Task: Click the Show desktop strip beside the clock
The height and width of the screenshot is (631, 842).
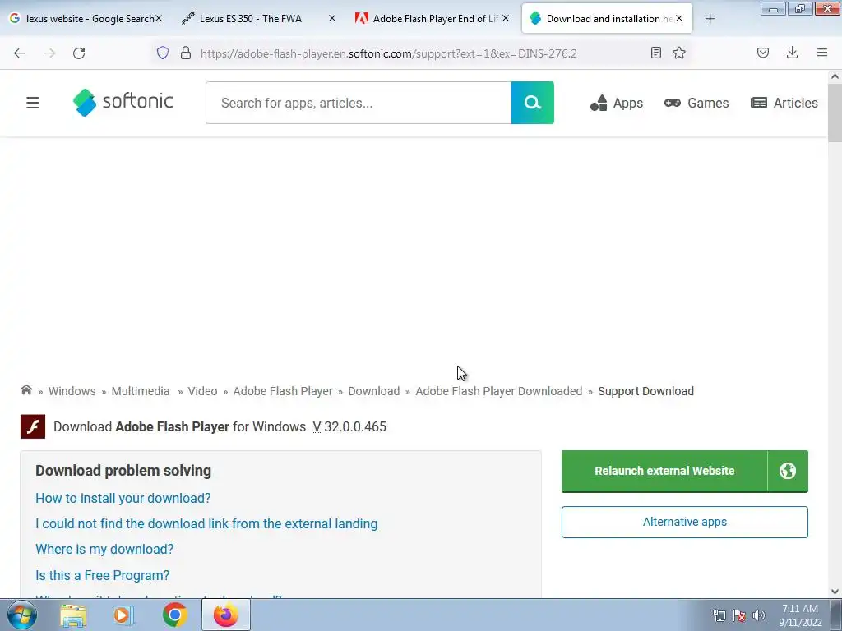Action: tap(836, 615)
